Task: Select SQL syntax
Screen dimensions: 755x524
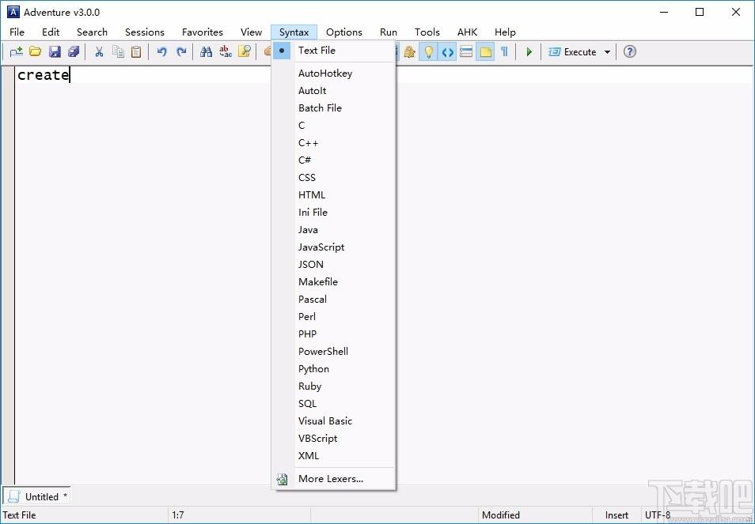Action: [x=334, y=403]
